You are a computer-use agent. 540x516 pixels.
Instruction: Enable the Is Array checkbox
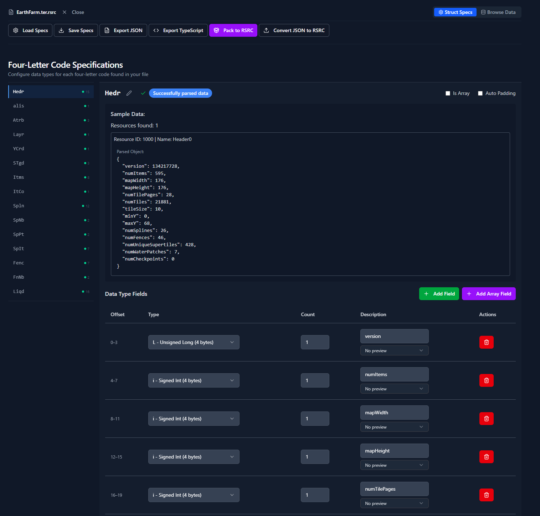tap(448, 93)
